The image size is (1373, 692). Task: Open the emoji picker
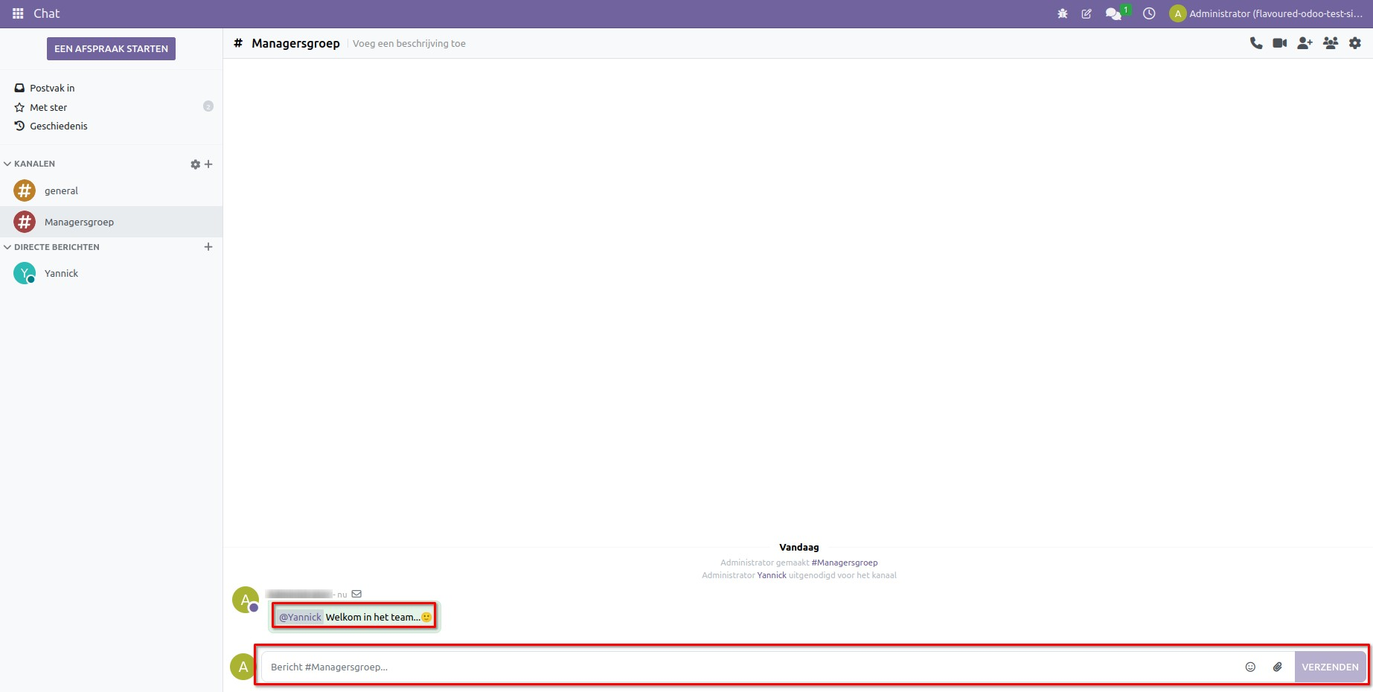[x=1250, y=667]
